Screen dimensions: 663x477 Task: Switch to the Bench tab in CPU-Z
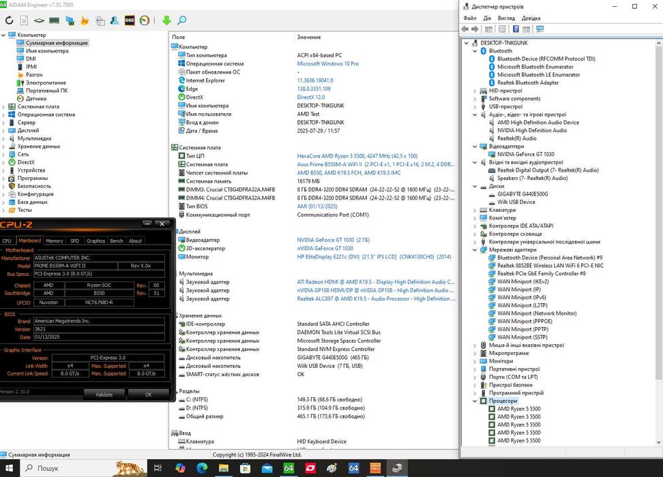(x=116, y=241)
